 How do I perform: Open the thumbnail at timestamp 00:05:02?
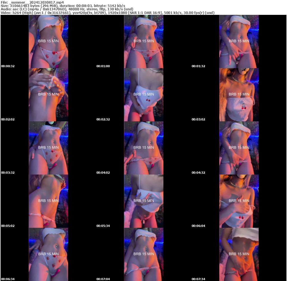pyautogui.click(x=48, y=201)
